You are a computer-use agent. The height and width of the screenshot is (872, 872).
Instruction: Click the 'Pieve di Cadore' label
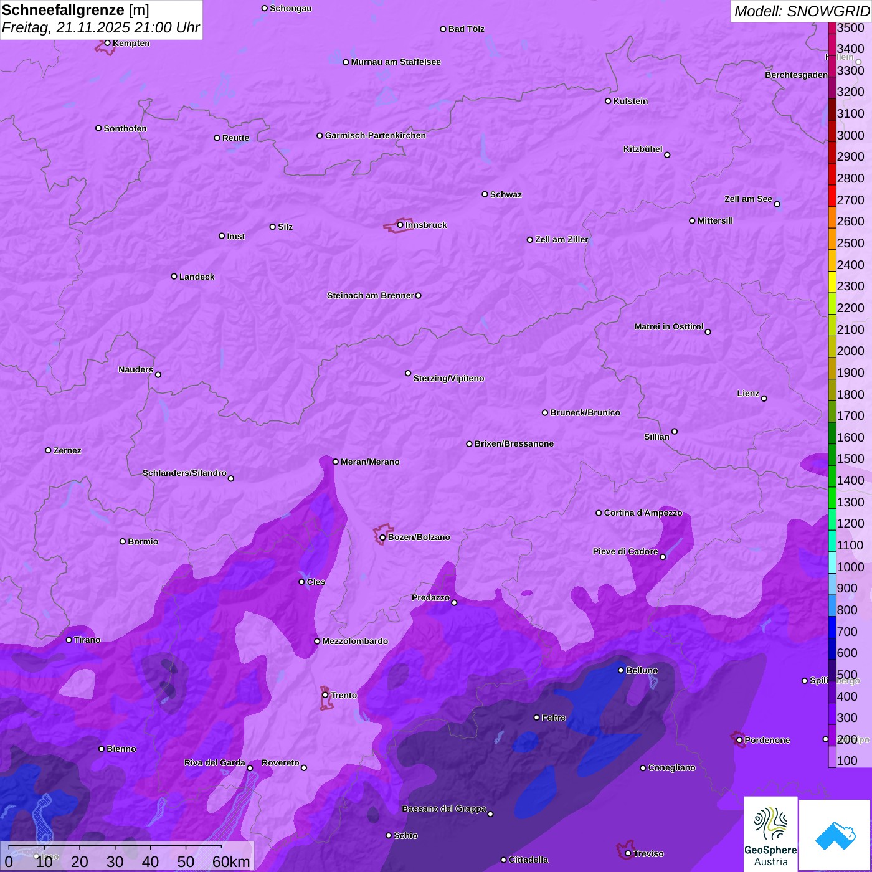coord(625,551)
